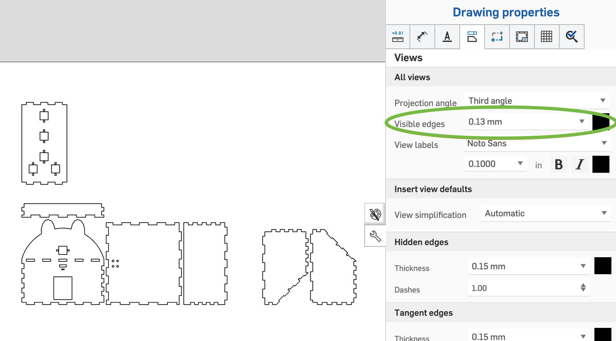The image size is (616, 341).
Task: Click the Hidden edges Thickness 0.15 mm field
Action: click(x=528, y=266)
